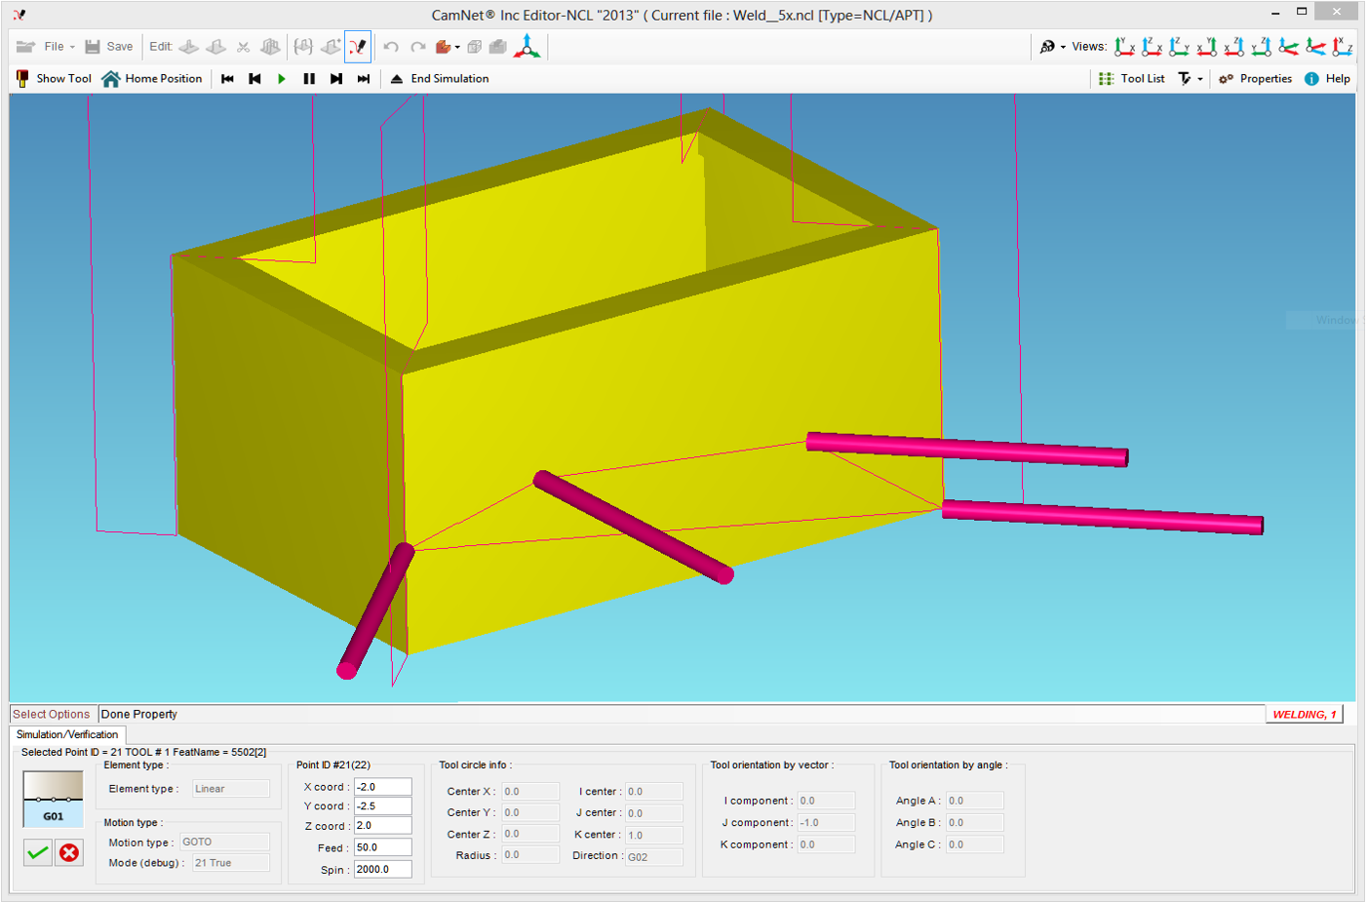1368x902 pixels.
Task: Click the 3D axis triad icon
Action: [x=528, y=46]
